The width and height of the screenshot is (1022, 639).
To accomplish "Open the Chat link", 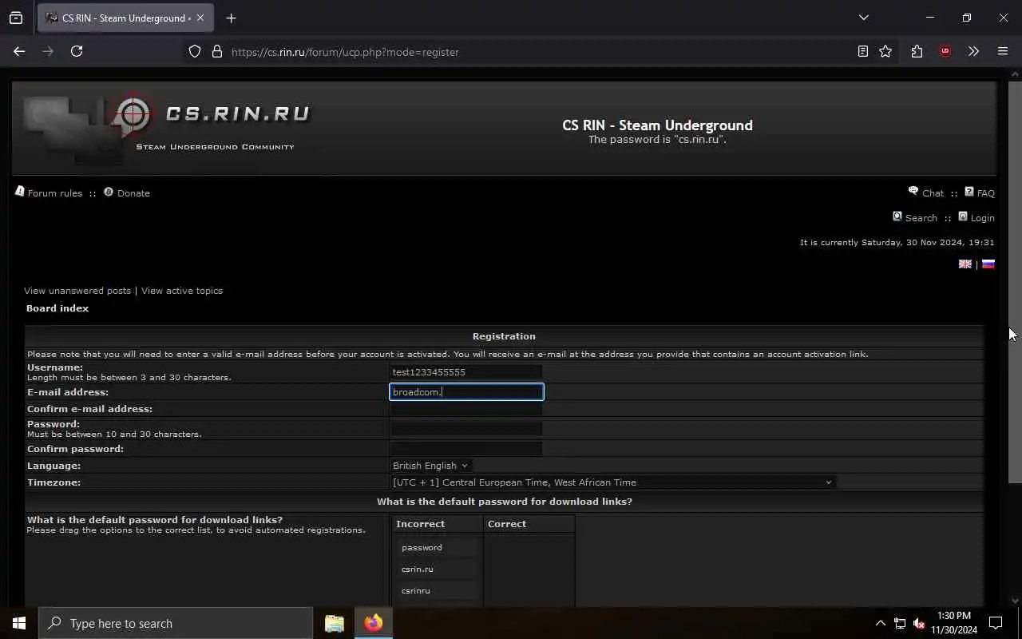I will coord(933,193).
